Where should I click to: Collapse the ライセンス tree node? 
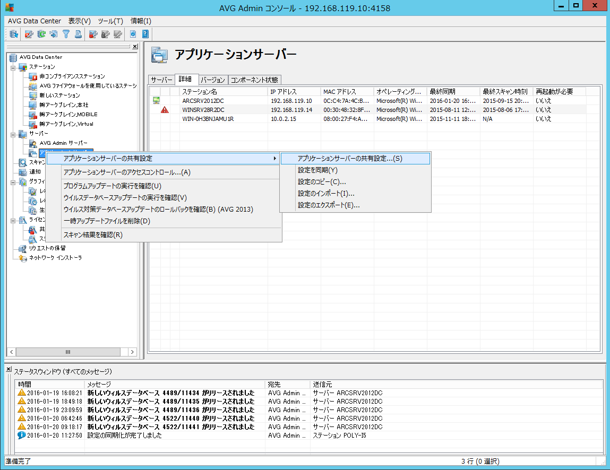pos(13,221)
